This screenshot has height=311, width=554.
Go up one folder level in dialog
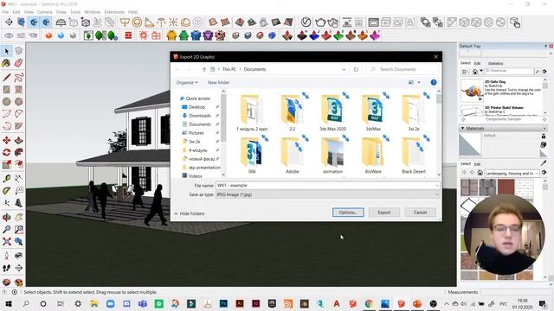point(204,69)
